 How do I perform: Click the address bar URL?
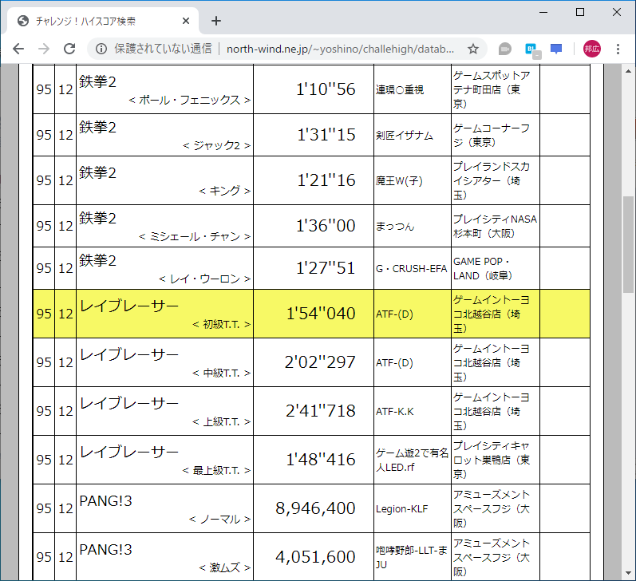pos(340,49)
